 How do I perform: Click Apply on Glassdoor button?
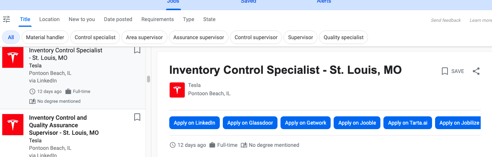click(x=250, y=123)
